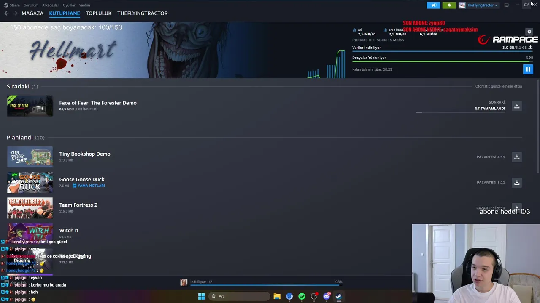
Task: Switch to the MAĞAZA tab
Action: click(32, 13)
